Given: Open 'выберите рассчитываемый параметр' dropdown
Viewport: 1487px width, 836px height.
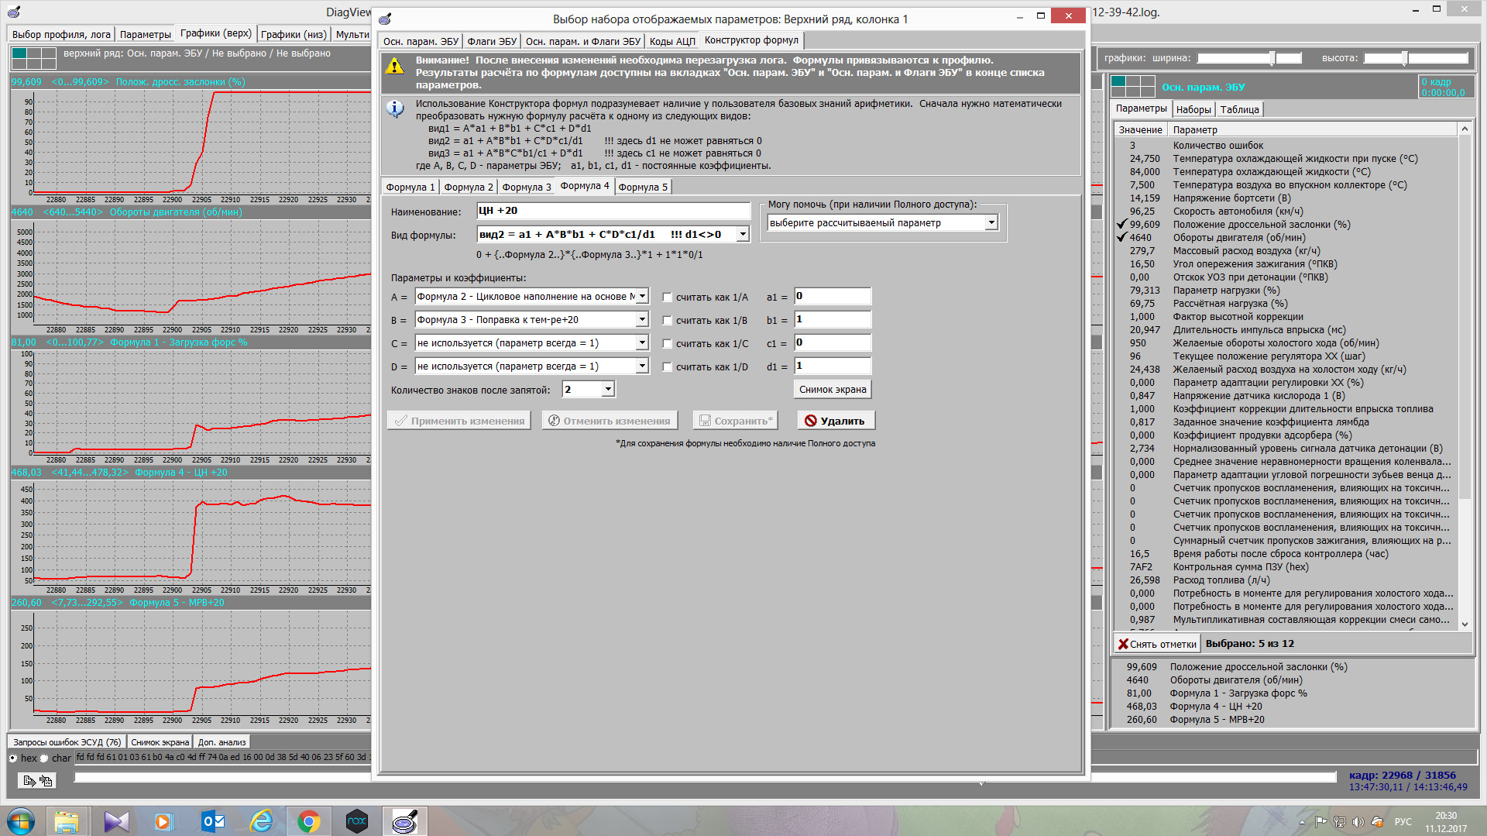Looking at the screenshot, I should coord(991,222).
